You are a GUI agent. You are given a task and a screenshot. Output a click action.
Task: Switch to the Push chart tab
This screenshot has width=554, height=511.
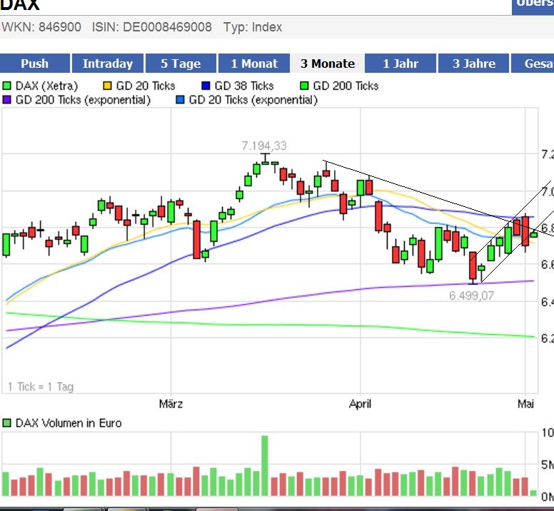[34, 64]
